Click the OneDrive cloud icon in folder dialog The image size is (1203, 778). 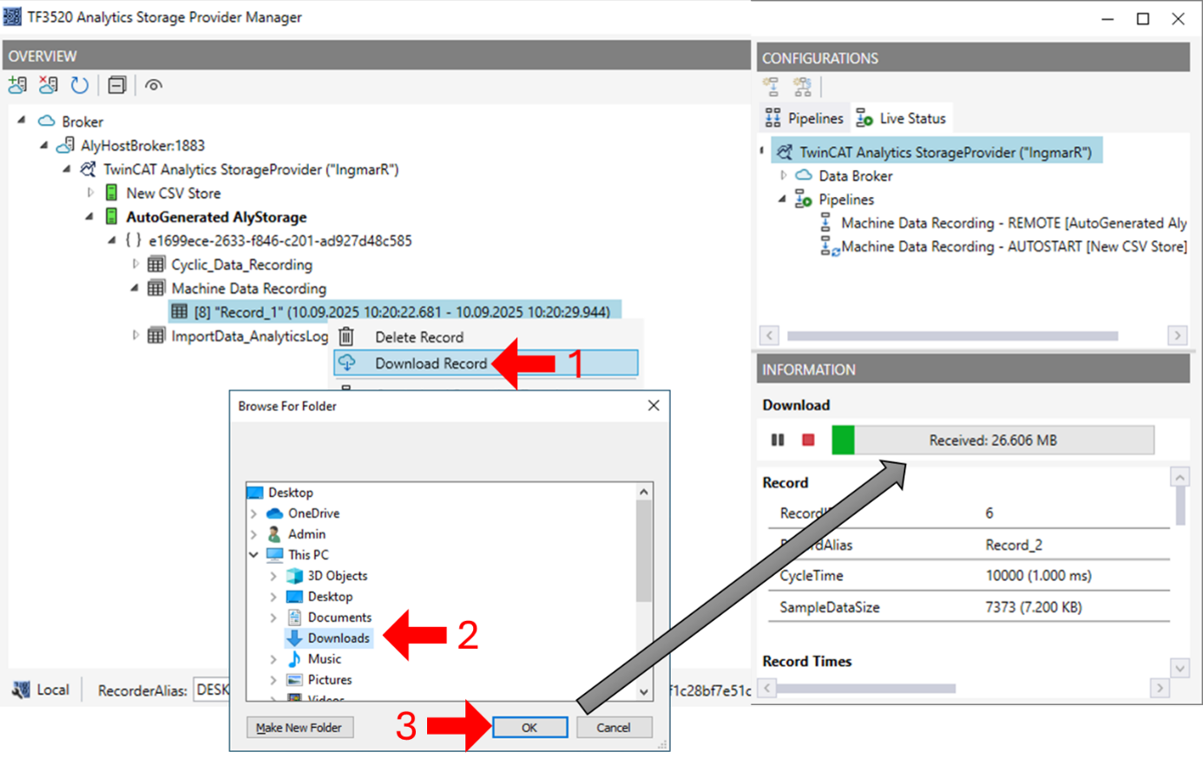point(275,513)
